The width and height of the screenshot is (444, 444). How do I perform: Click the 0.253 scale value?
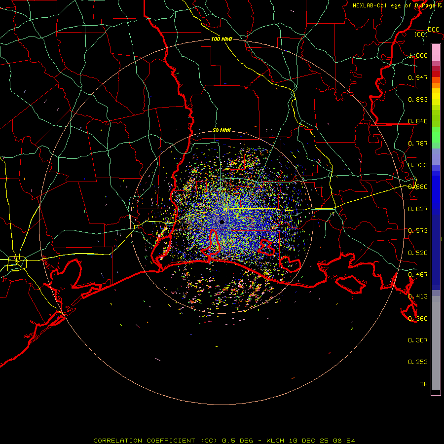click(x=418, y=362)
